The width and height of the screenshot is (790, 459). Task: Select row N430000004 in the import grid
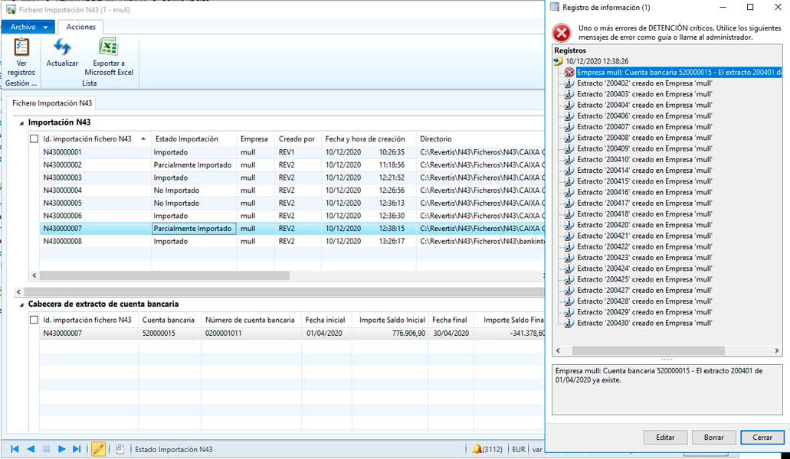tap(63, 190)
